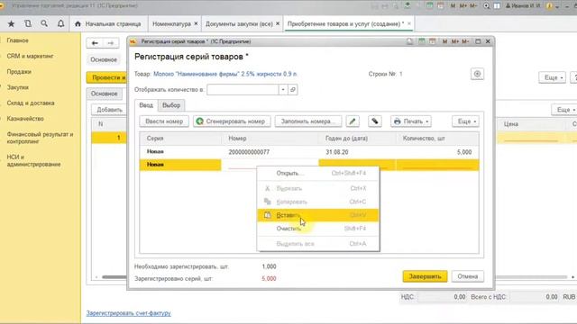Click the Провести и button in the main window

(106, 77)
